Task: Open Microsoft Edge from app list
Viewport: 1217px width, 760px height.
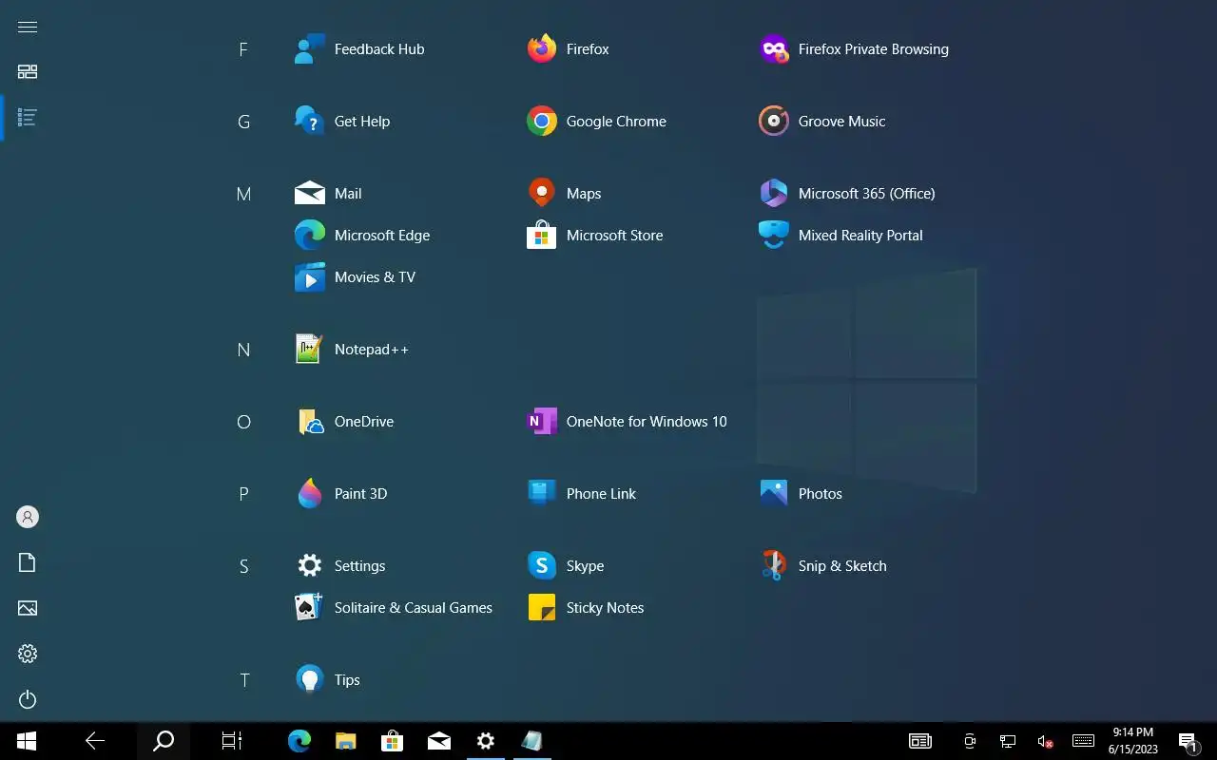Action: tap(362, 236)
